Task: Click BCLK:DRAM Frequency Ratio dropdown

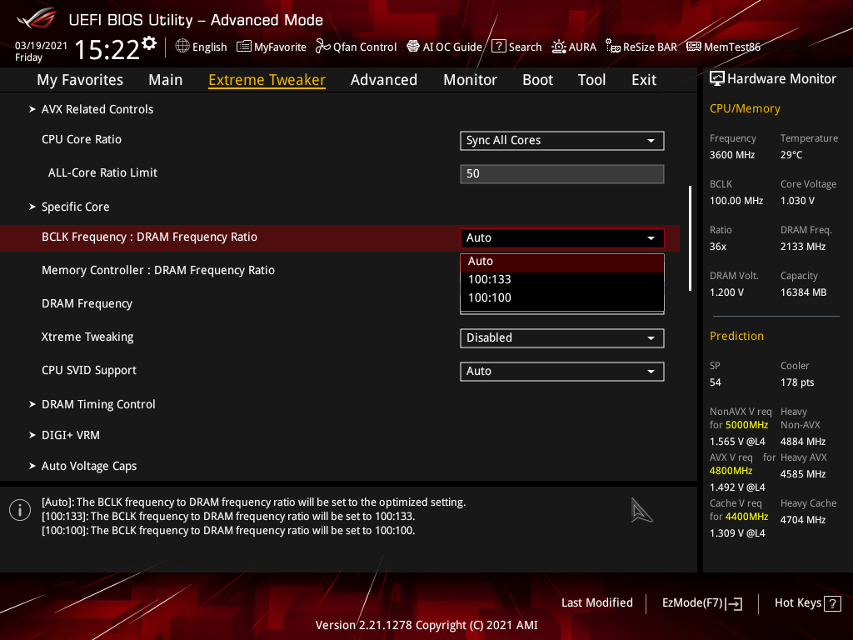Action: [x=562, y=237]
